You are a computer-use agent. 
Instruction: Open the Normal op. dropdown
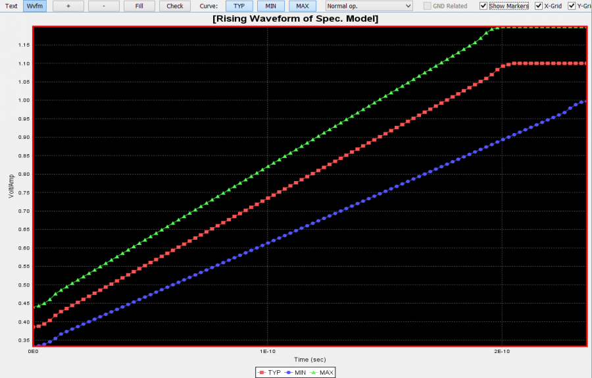click(x=368, y=6)
